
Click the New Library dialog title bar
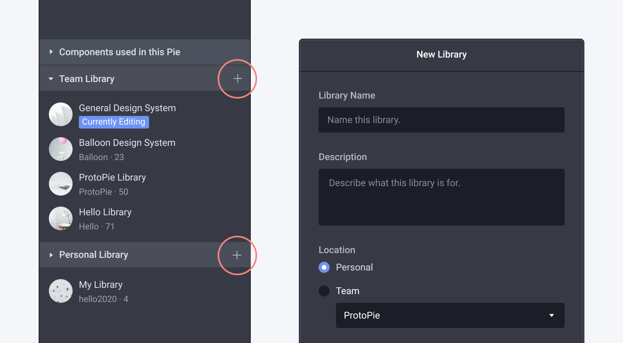tap(441, 54)
